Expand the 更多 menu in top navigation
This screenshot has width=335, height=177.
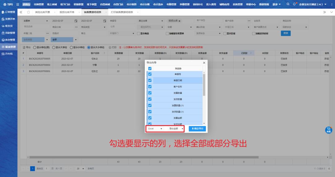coord(277,4)
